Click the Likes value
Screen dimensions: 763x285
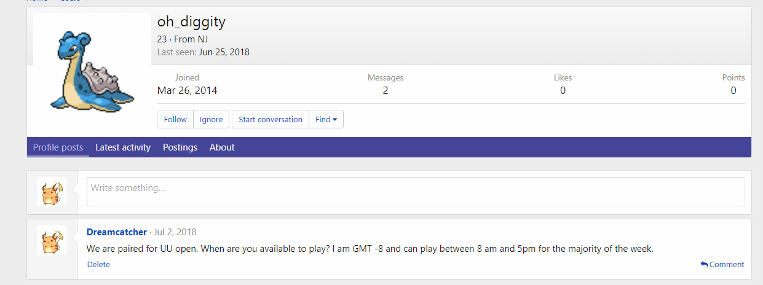tap(563, 91)
